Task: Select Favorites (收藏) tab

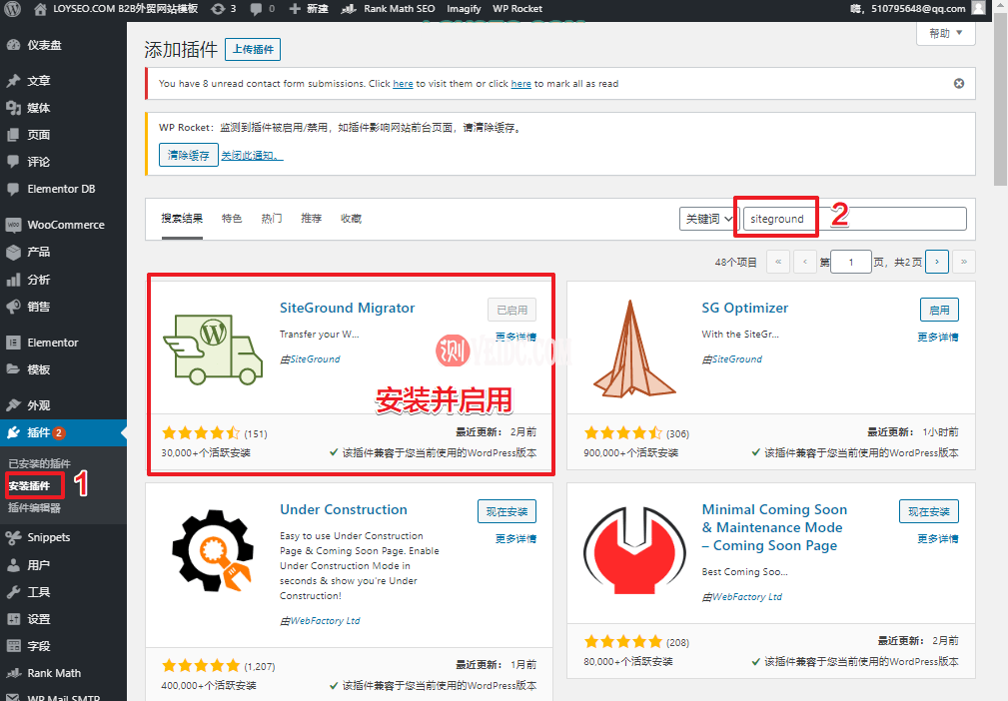Action: pyautogui.click(x=351, y=219)
